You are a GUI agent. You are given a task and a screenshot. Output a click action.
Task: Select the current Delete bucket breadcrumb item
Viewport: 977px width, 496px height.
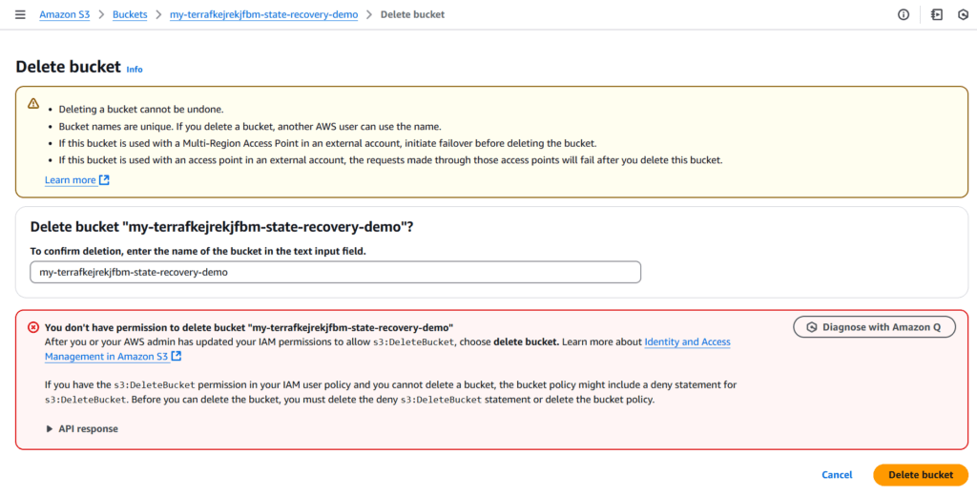coord(412,14)
